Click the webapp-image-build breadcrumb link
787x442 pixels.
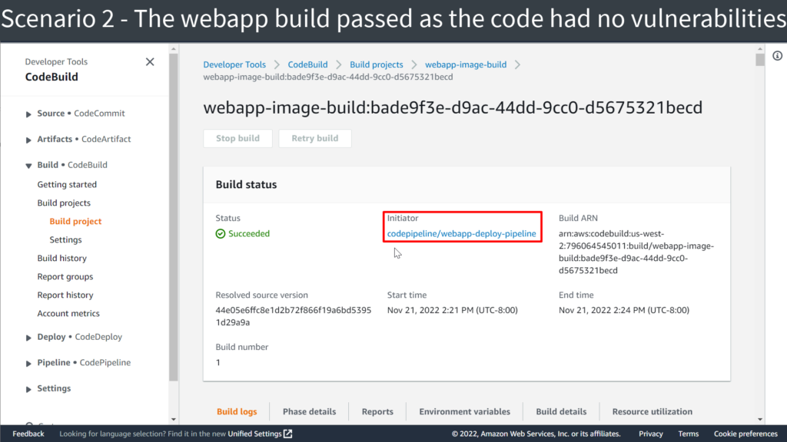tap(466, 64)
